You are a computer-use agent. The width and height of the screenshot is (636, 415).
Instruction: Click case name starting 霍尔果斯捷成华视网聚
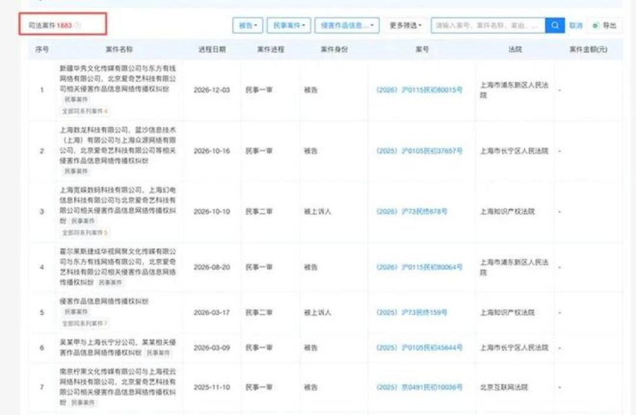[x=118, y=266]
